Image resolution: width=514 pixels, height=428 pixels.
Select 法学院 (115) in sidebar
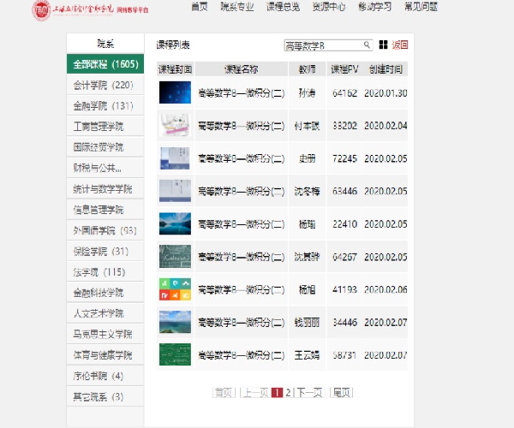(x=99, y=272)
